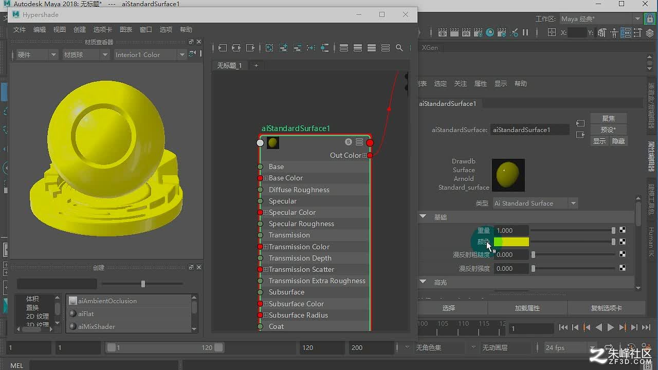Set nodes to connected attributes mode icon
The image size is (658, 370).
pos(358,48)
